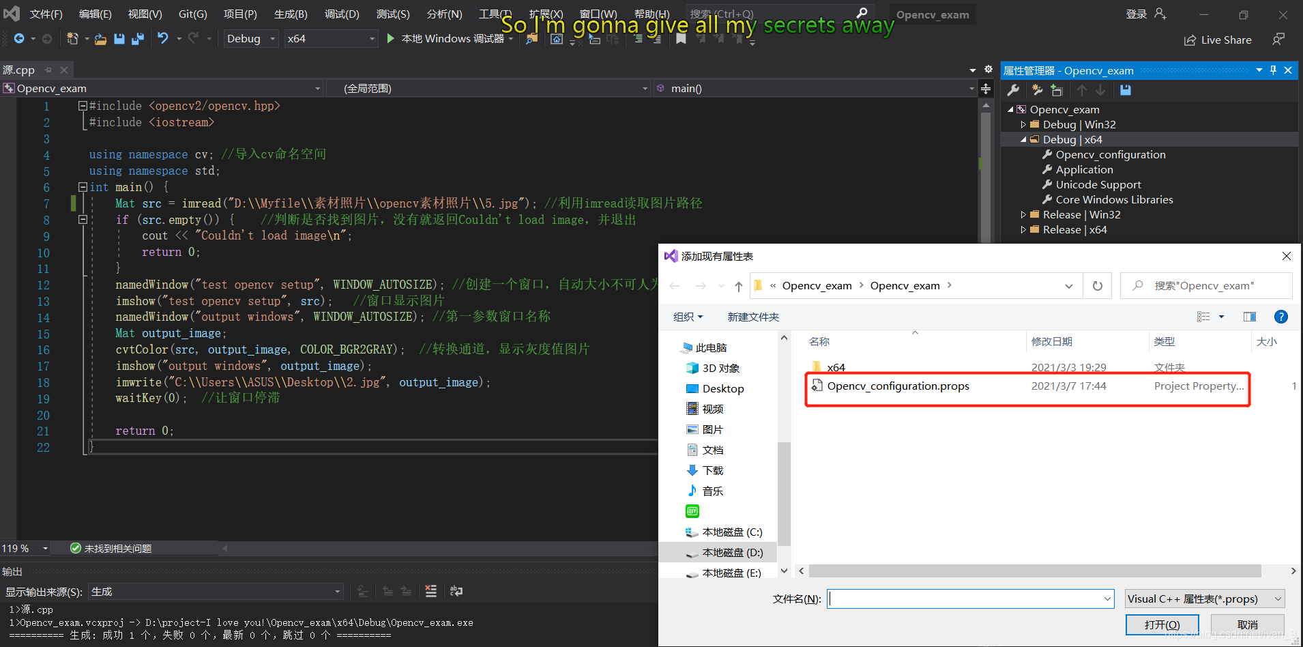The image size is (1303, 647).
Task: Click the 文件名 filename input field
Action: point(965,599)
